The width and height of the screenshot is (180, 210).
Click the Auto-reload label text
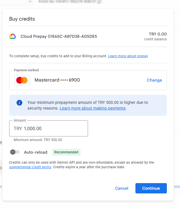pos(36,152)
